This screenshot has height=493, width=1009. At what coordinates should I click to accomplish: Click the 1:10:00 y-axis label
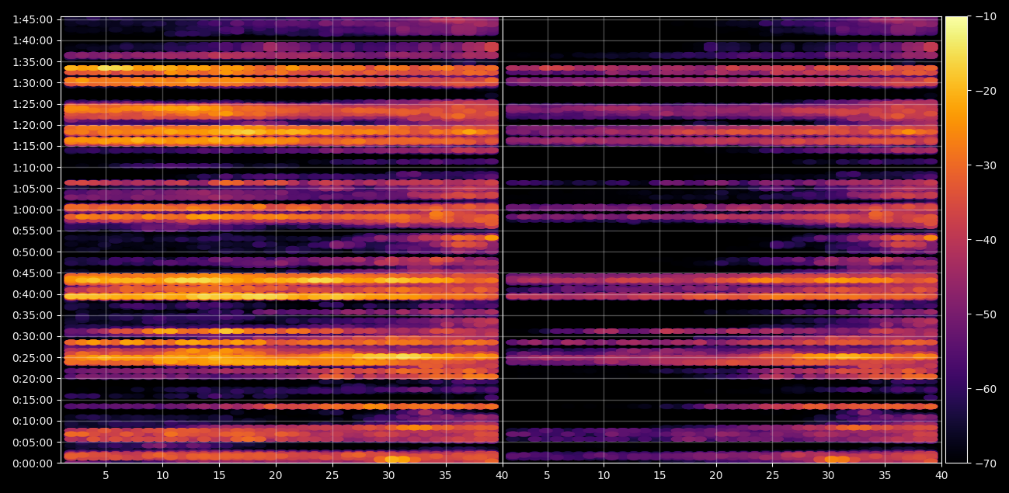[x=33, y=167]
